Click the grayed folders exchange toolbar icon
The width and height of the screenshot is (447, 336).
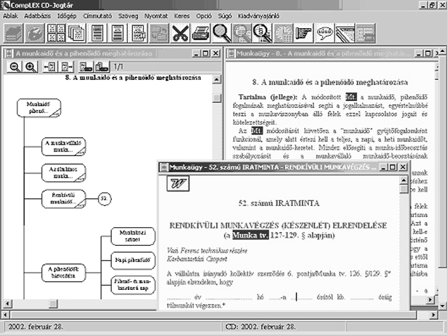(159, 33)
